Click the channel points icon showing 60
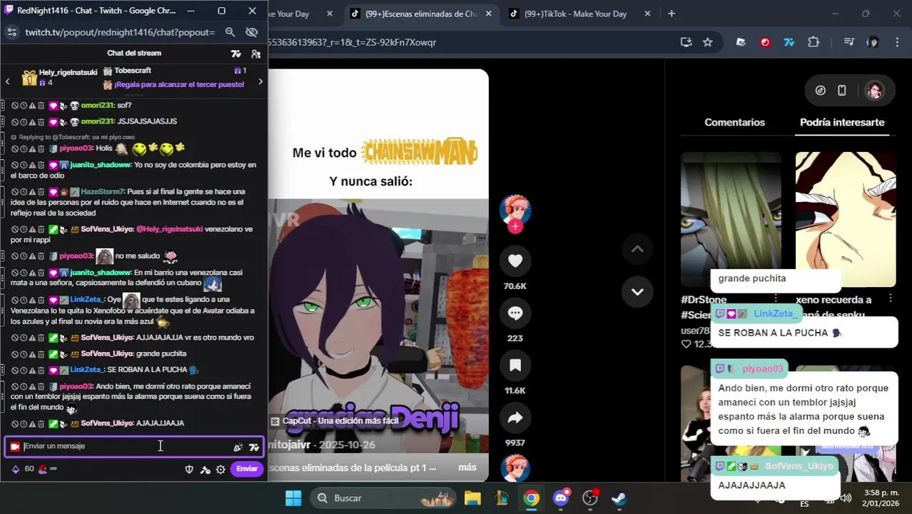 pyautogui.click(x=16, y=469)
